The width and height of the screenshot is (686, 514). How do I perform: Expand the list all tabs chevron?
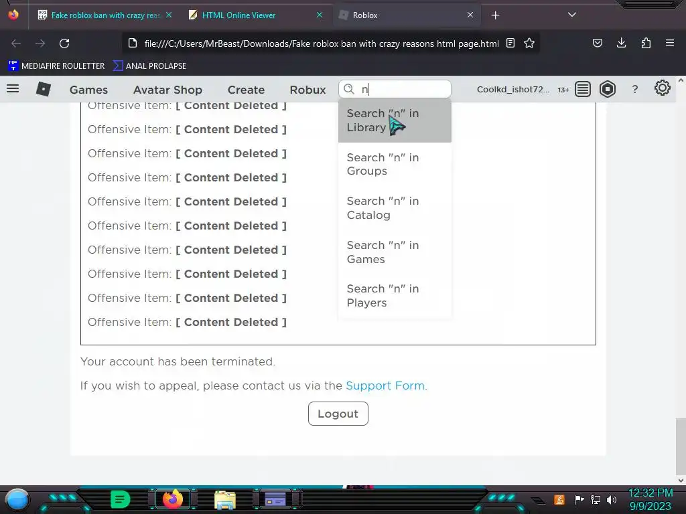(572, 15)
